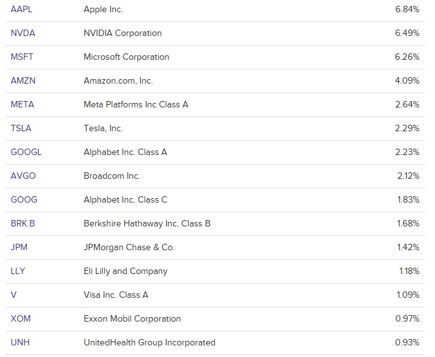Image resolution: width=435 pixels, height=357 pixels.
Task: Click the BRK.B ticker link
Action: click(x=23, y=224)
